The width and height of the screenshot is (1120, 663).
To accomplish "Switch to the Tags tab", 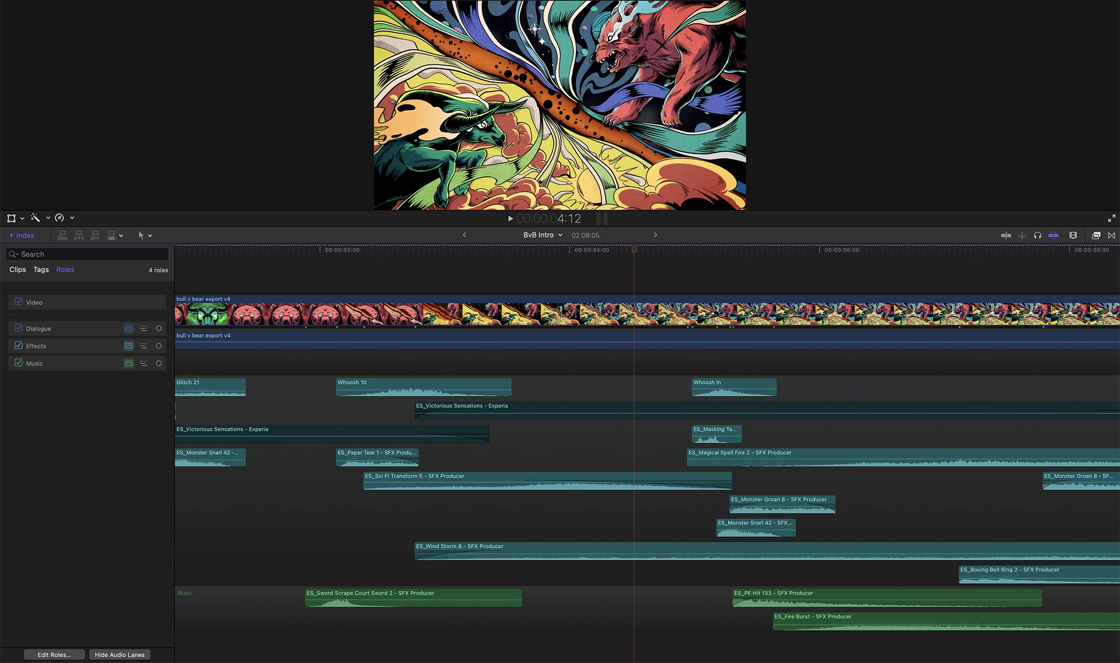I will [41, 269].
